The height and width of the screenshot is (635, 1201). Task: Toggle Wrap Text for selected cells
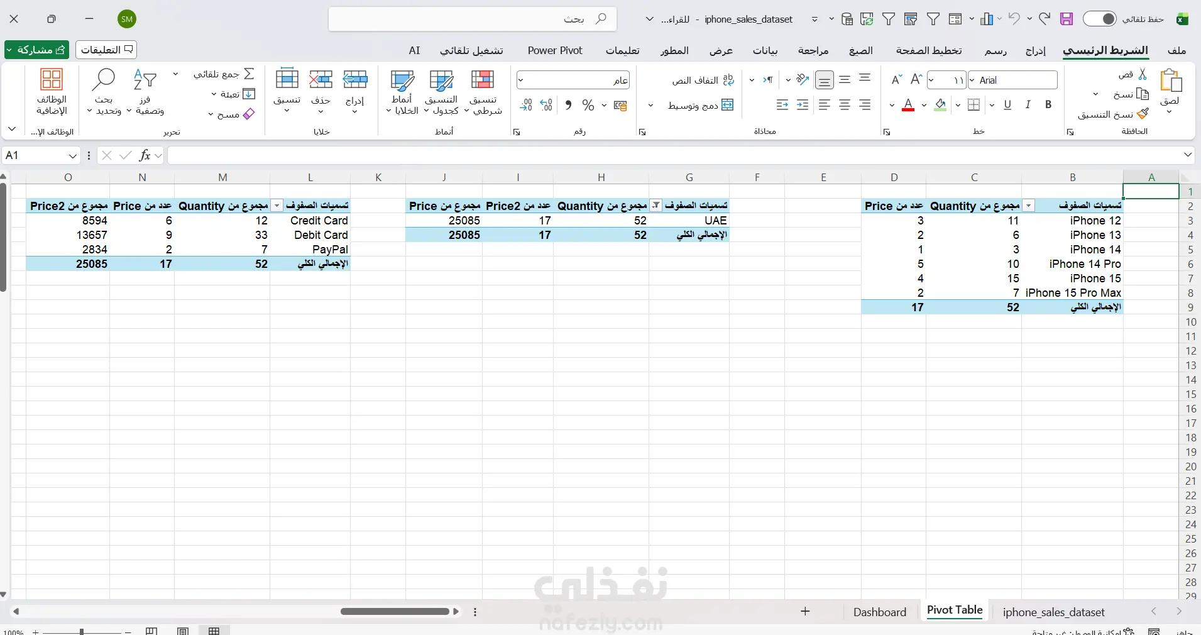point(703,80)
